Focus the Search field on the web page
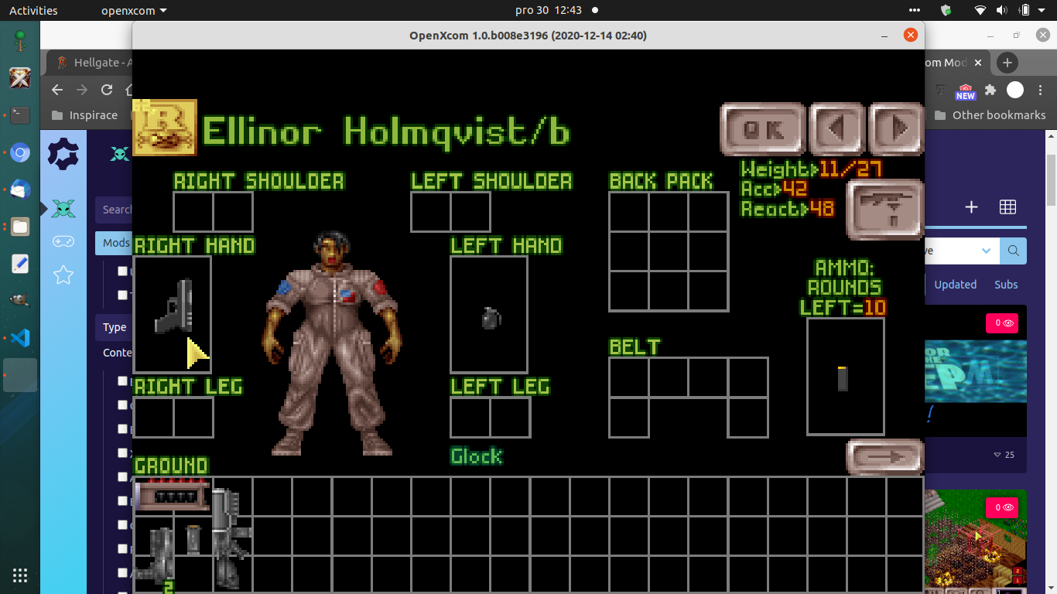The height and width of the screenshot is (594, 1057). click(115, 210)
